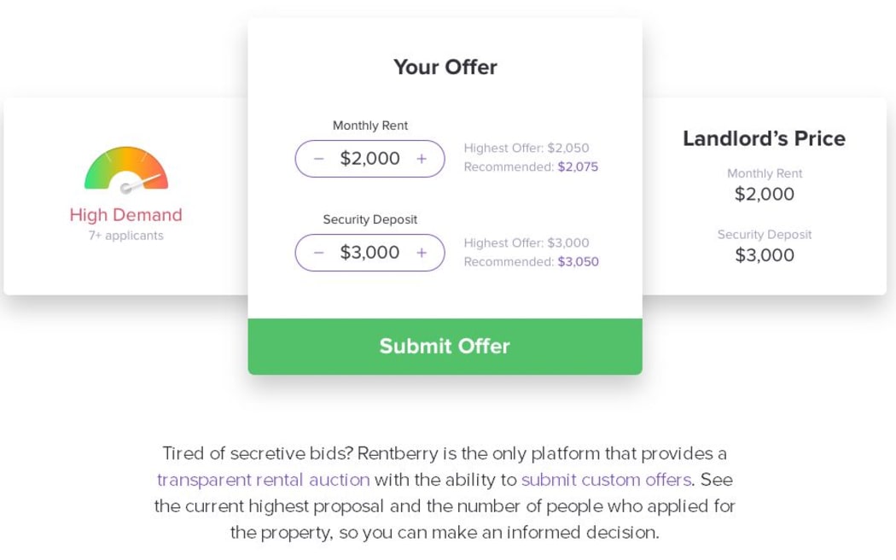Image resolution: width=896 pixels, height=560 pixels.
Task: Click the demand gauge meter icon
Action: click(x=126, y=170)
